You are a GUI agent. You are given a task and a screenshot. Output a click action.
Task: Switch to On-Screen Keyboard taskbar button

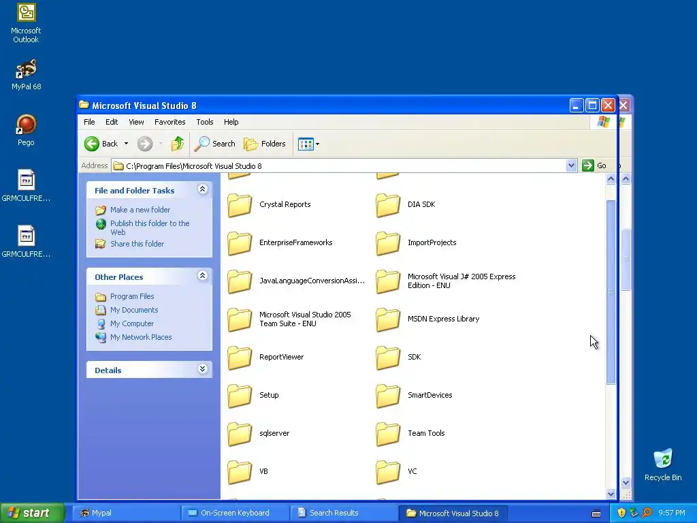point(236,513)
